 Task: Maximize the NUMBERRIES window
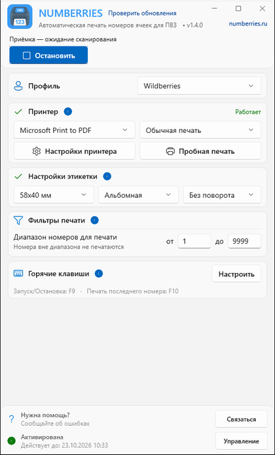coord(238,9)
